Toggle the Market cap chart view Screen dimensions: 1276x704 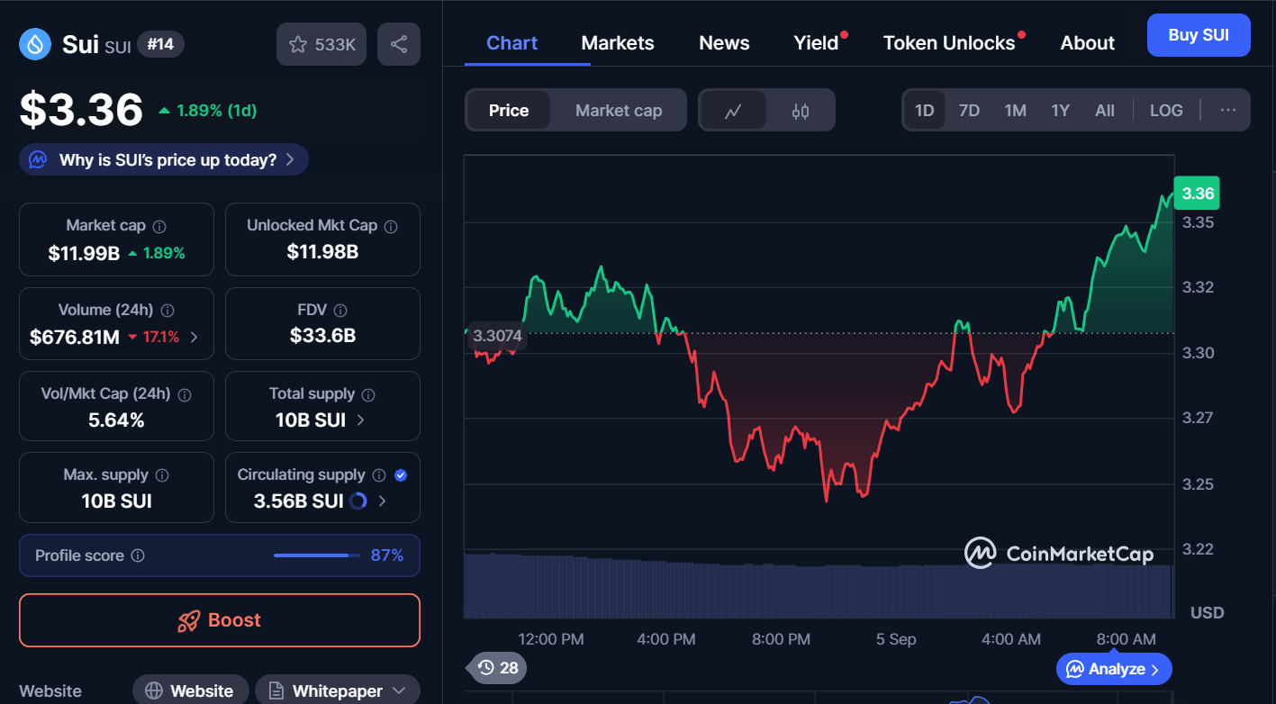pyautogui.click(x=619, y=111)
